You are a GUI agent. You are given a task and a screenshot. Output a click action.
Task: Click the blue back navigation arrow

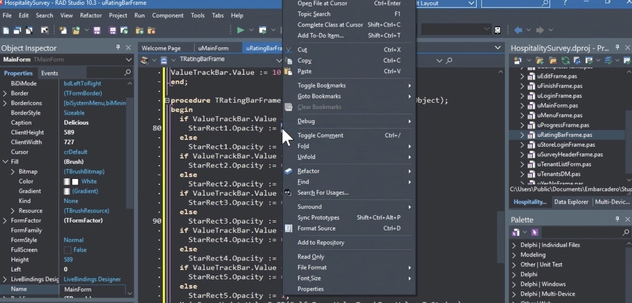pos(518,30)
